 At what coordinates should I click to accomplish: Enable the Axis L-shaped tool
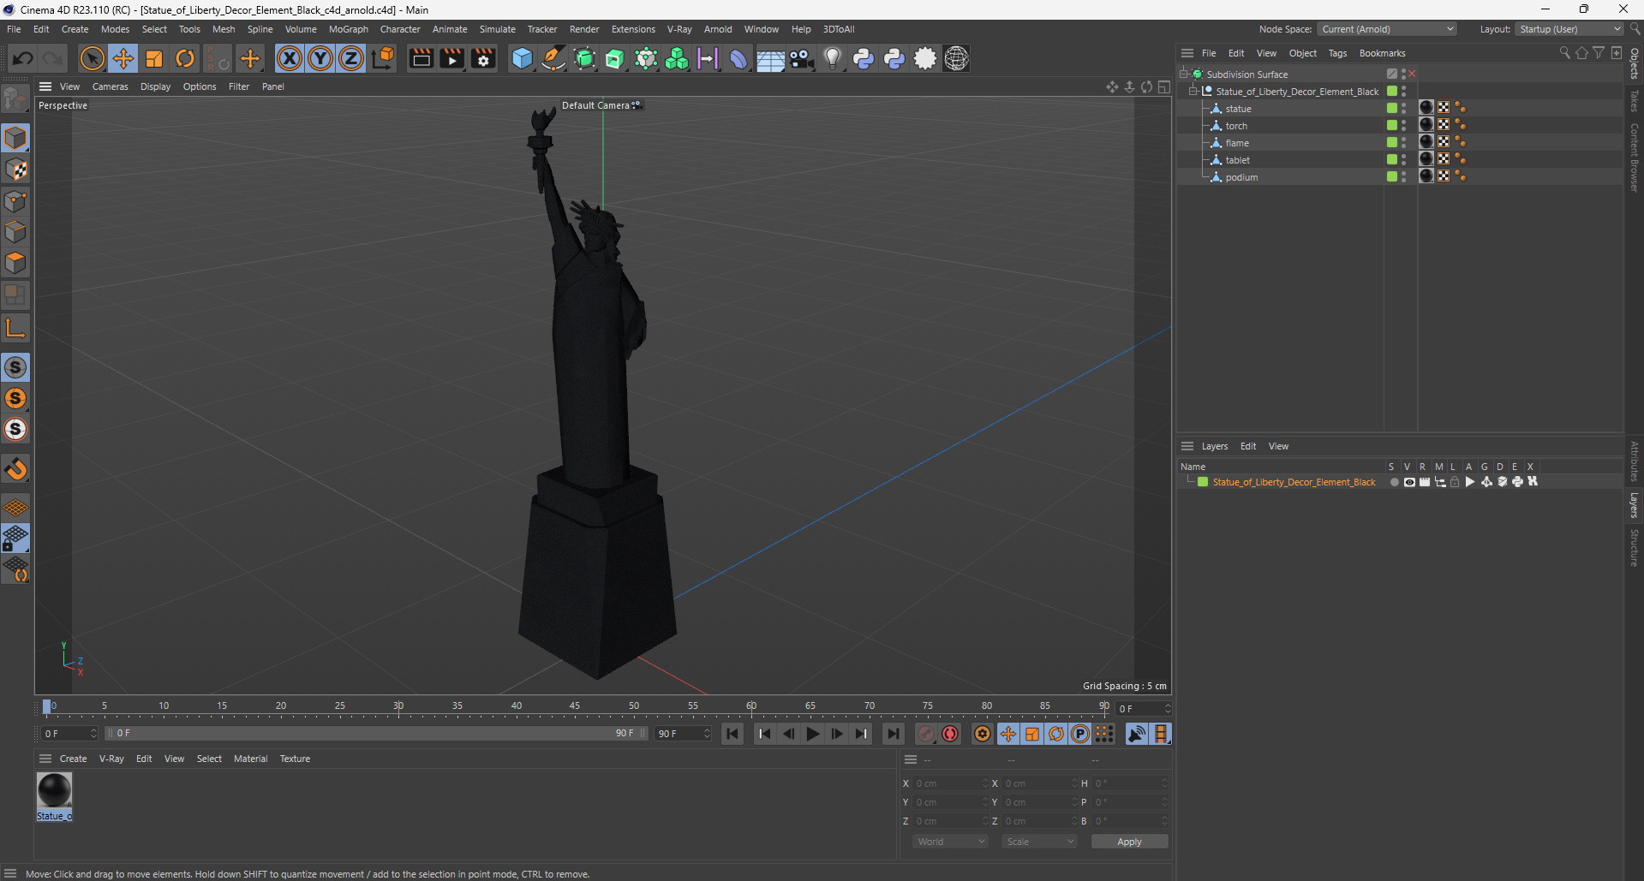coord(15,328)
